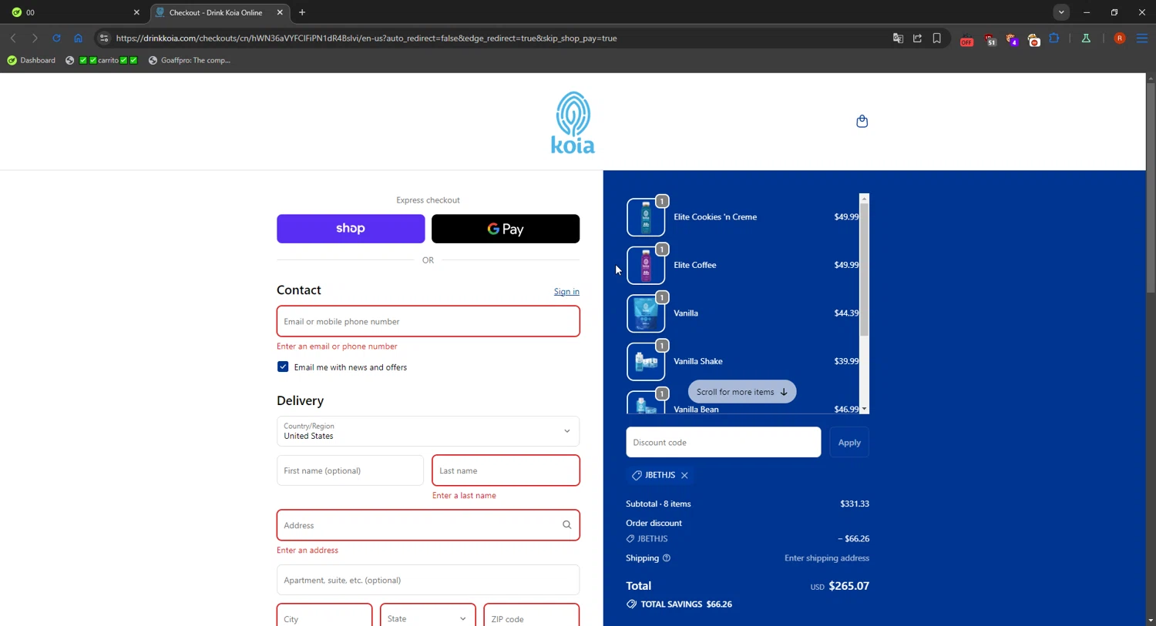Click the Koia logo
The height and width of the screenshot is (626, 1156).
pos(573,122)
